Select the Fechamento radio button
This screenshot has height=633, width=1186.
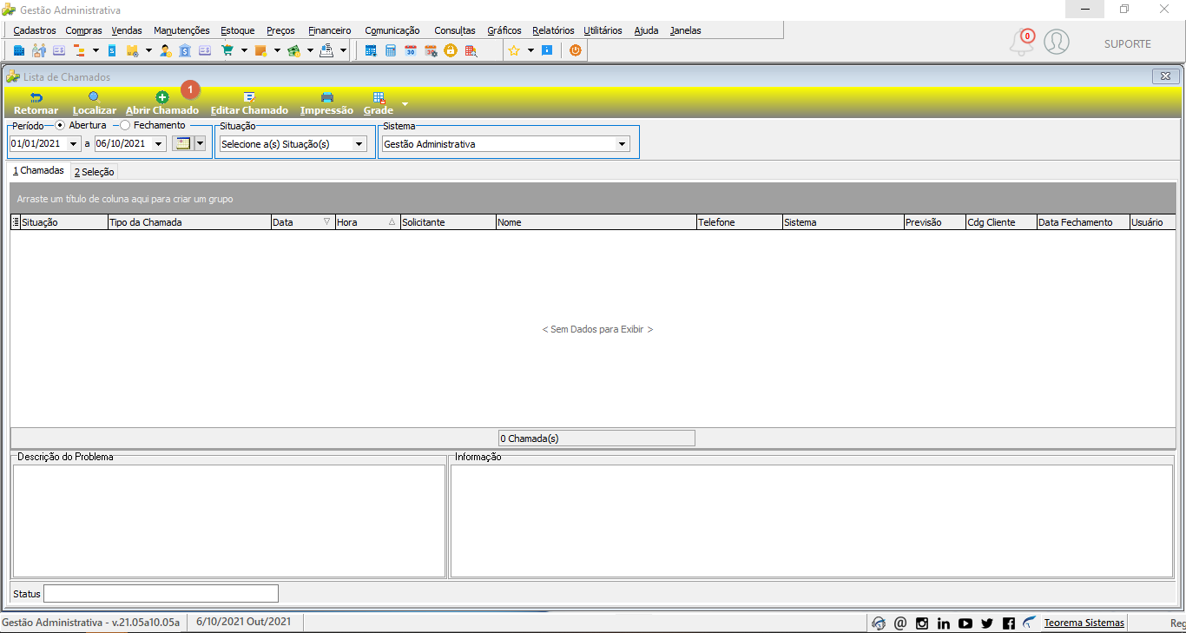(125, 125)
